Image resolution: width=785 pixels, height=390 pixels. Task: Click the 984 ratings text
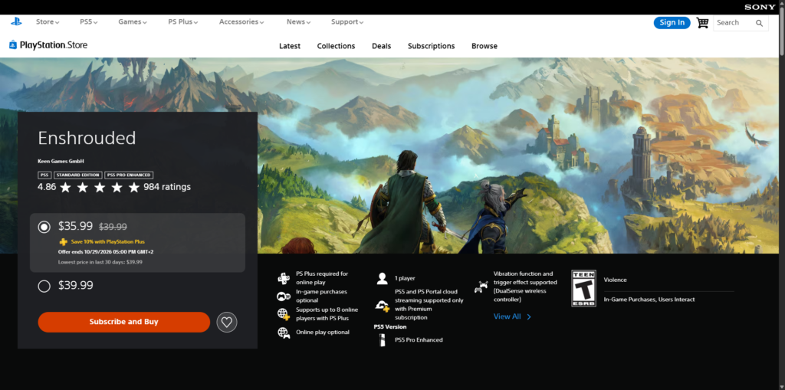click(167, 187)
